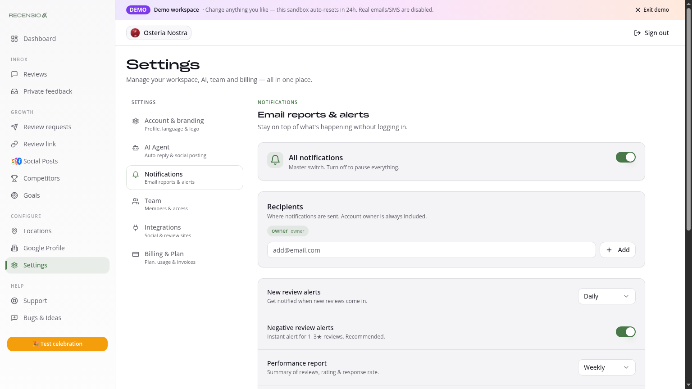The image size is (692, 389).
Task: Click the Goals target icon
Action: (x=14, y=195)
